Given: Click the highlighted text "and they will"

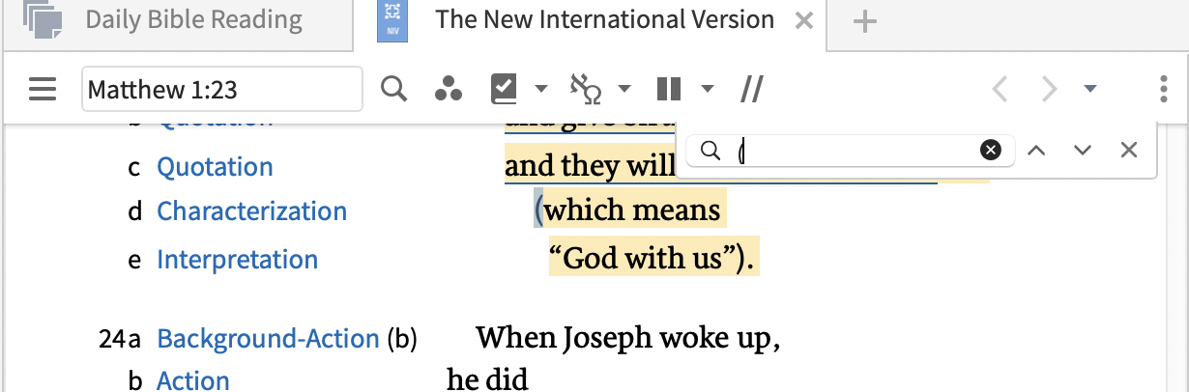Looking at the screenshot, I should click(x=589, y=166).
